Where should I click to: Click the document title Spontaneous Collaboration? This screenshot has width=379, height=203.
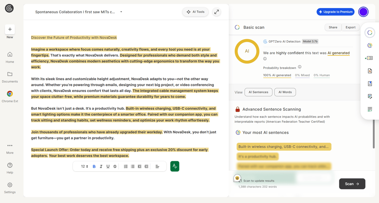[x=75, y=12]
